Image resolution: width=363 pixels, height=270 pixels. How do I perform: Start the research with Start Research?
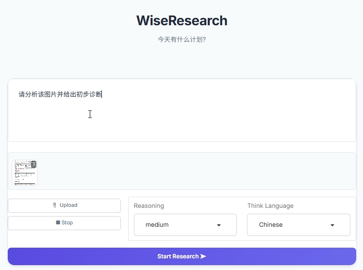tap(178, 256)
